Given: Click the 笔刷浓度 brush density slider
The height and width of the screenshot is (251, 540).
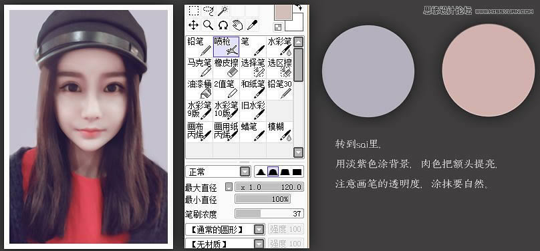Looking at the screenshot, I should (x=269, y=214).
